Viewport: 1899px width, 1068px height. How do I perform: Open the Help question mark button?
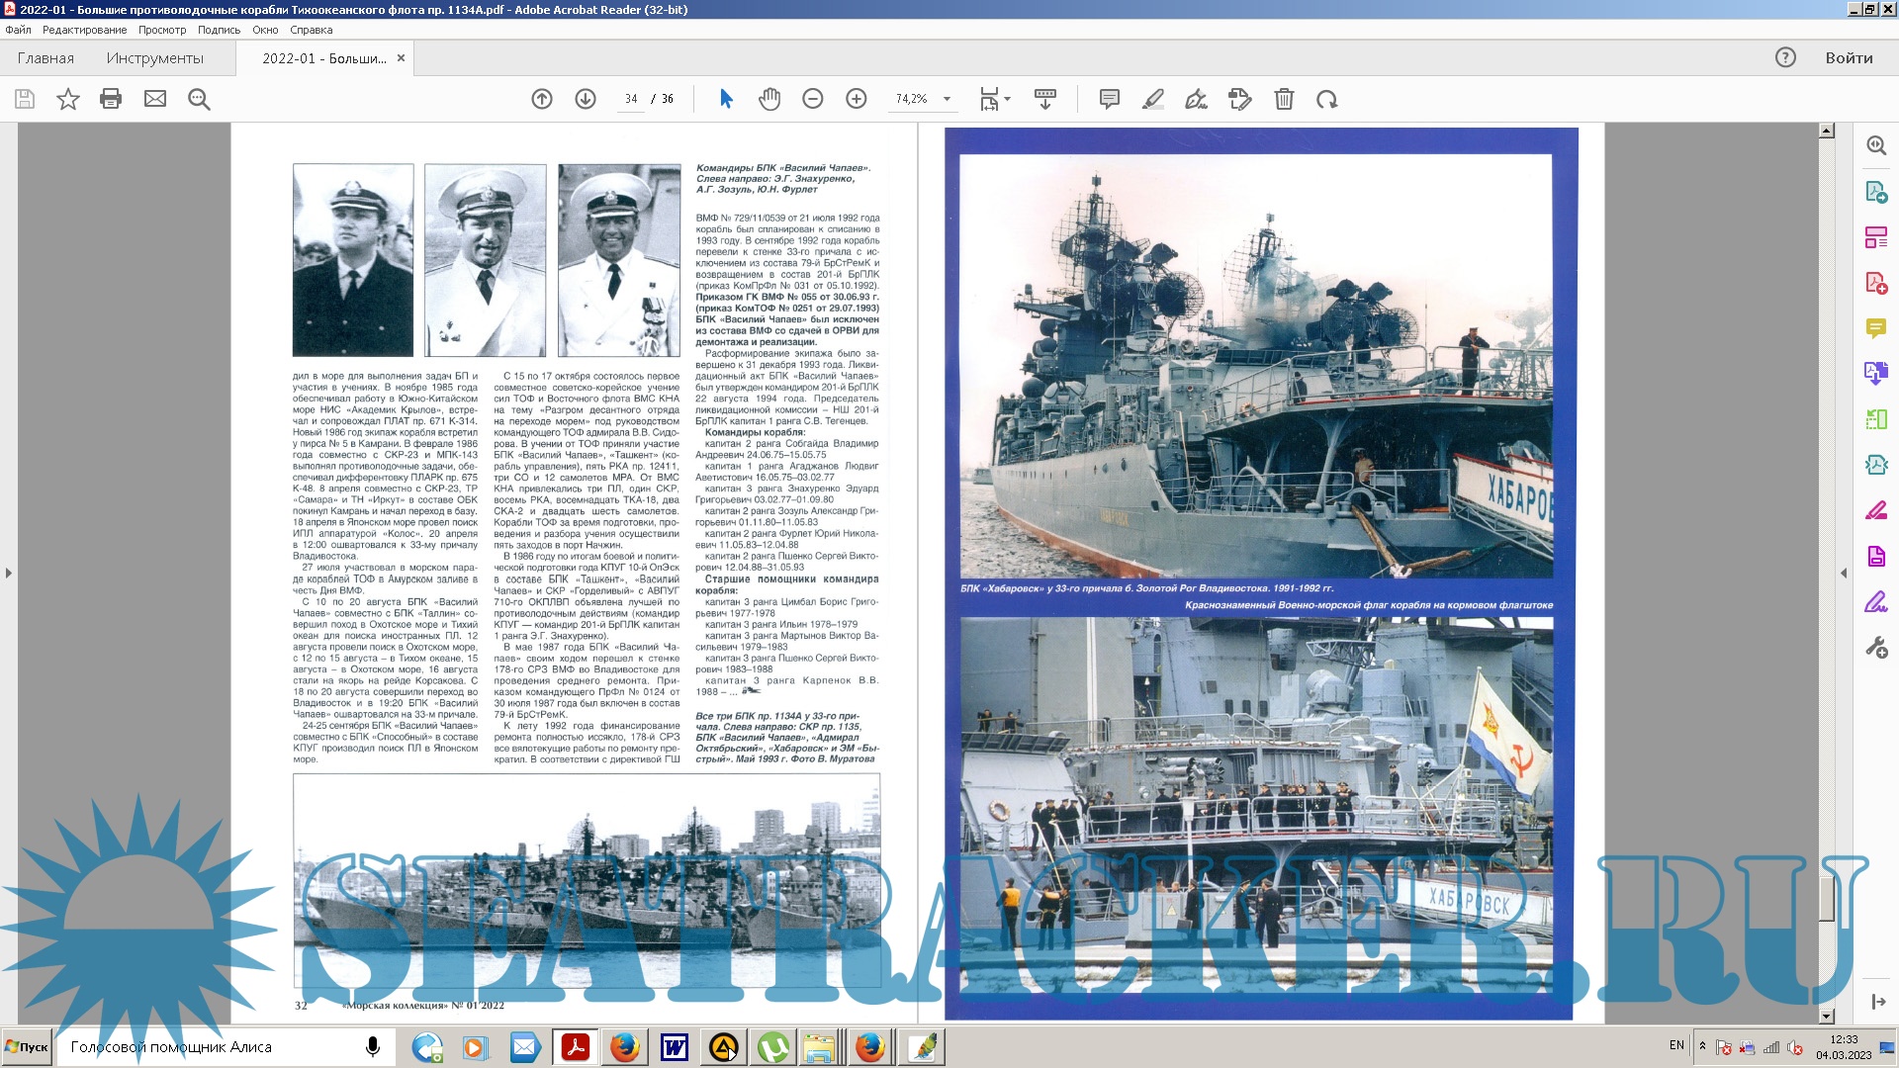[x=1785, y=57]
